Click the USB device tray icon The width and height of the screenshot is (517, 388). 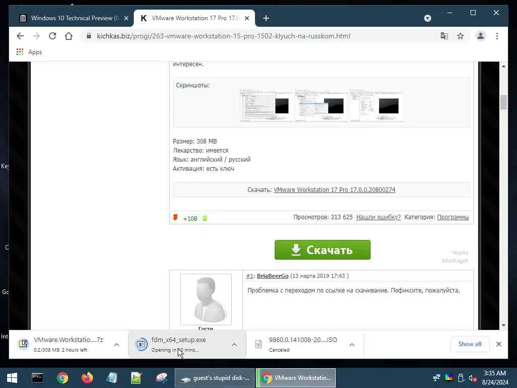pos(461,378)
